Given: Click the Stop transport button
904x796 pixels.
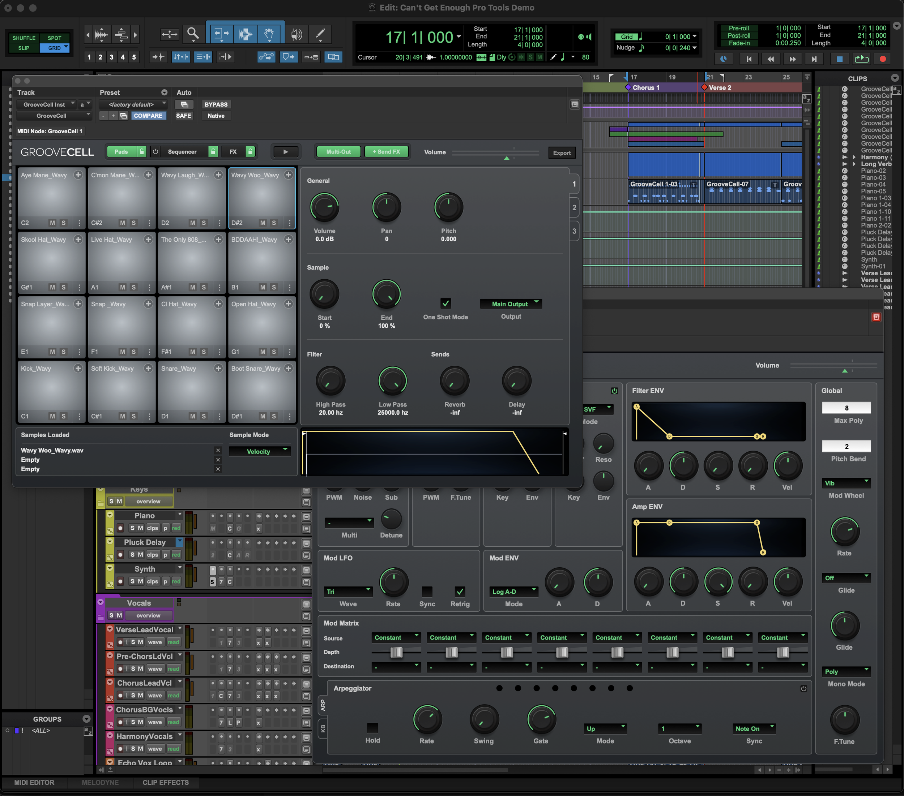Looking at the screenshot, I should pyautogui.click(x=839, y=59).
